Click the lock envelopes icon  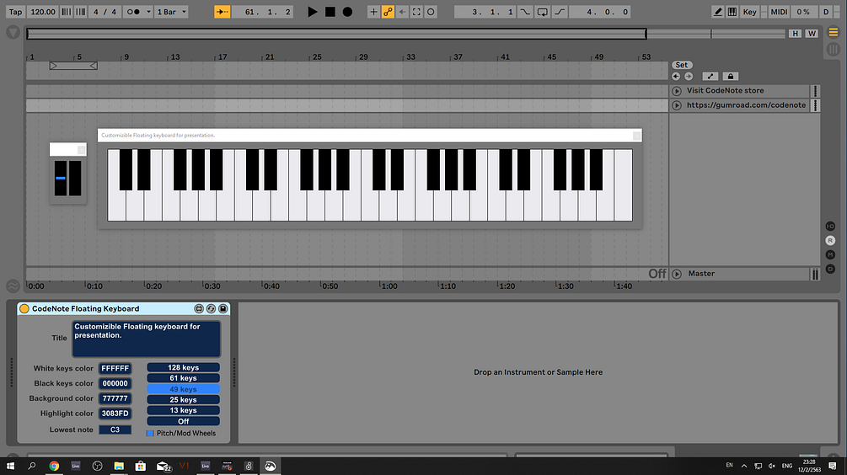731,76
